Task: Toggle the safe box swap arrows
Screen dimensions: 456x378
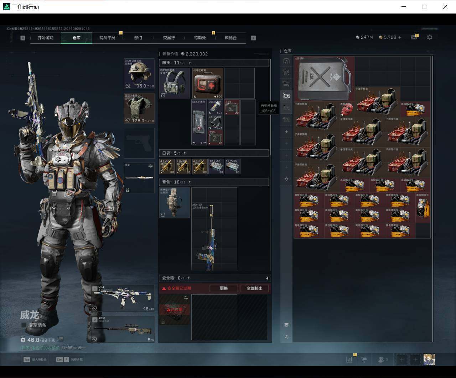Action: click(x=186, y=298)
